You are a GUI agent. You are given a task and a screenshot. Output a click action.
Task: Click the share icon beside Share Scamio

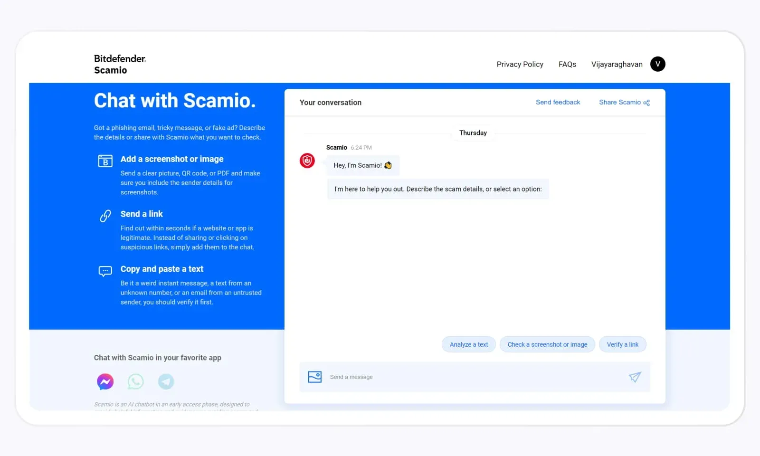646,103
